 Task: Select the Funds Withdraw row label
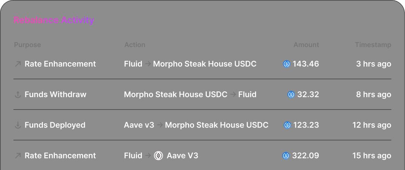coord(55,94)
